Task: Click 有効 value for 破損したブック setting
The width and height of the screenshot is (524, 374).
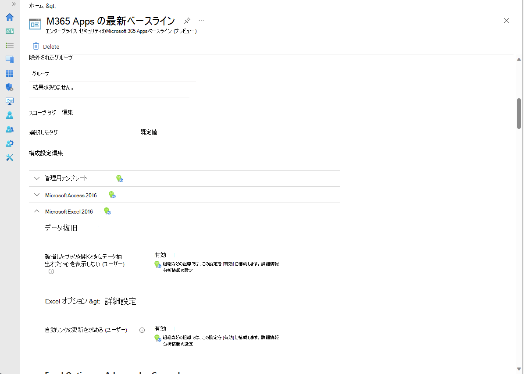Action: (160, 255)
